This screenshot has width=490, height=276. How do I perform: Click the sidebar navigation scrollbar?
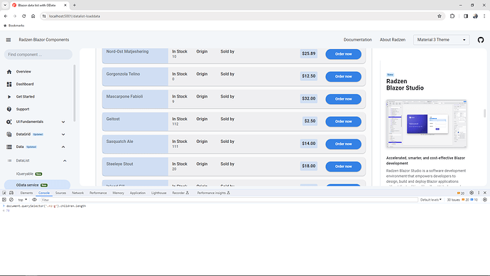click(x=75, y=93)
